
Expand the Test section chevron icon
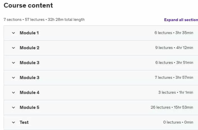point(13,122)
